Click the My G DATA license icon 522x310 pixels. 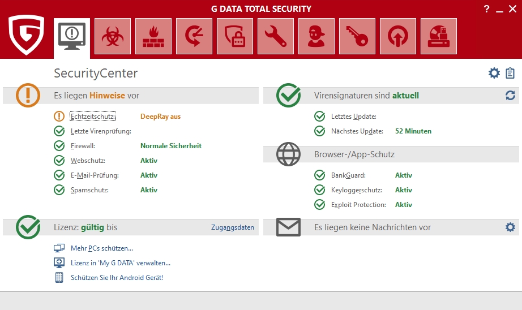(x=59, y=263)
